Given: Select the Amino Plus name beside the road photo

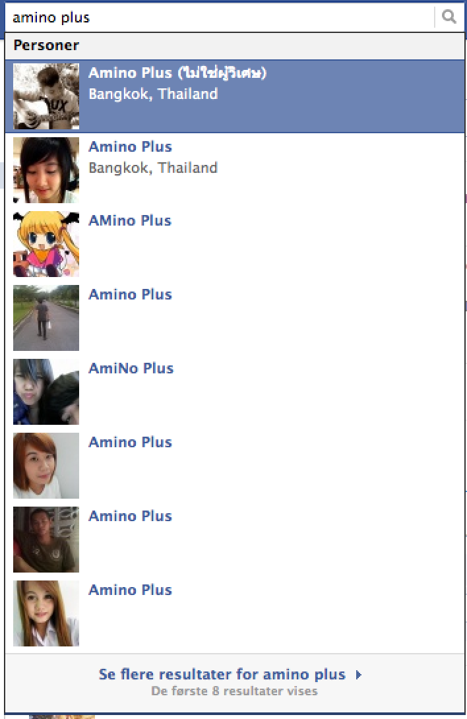Looking at the screenshot, I should coord(131,294).
